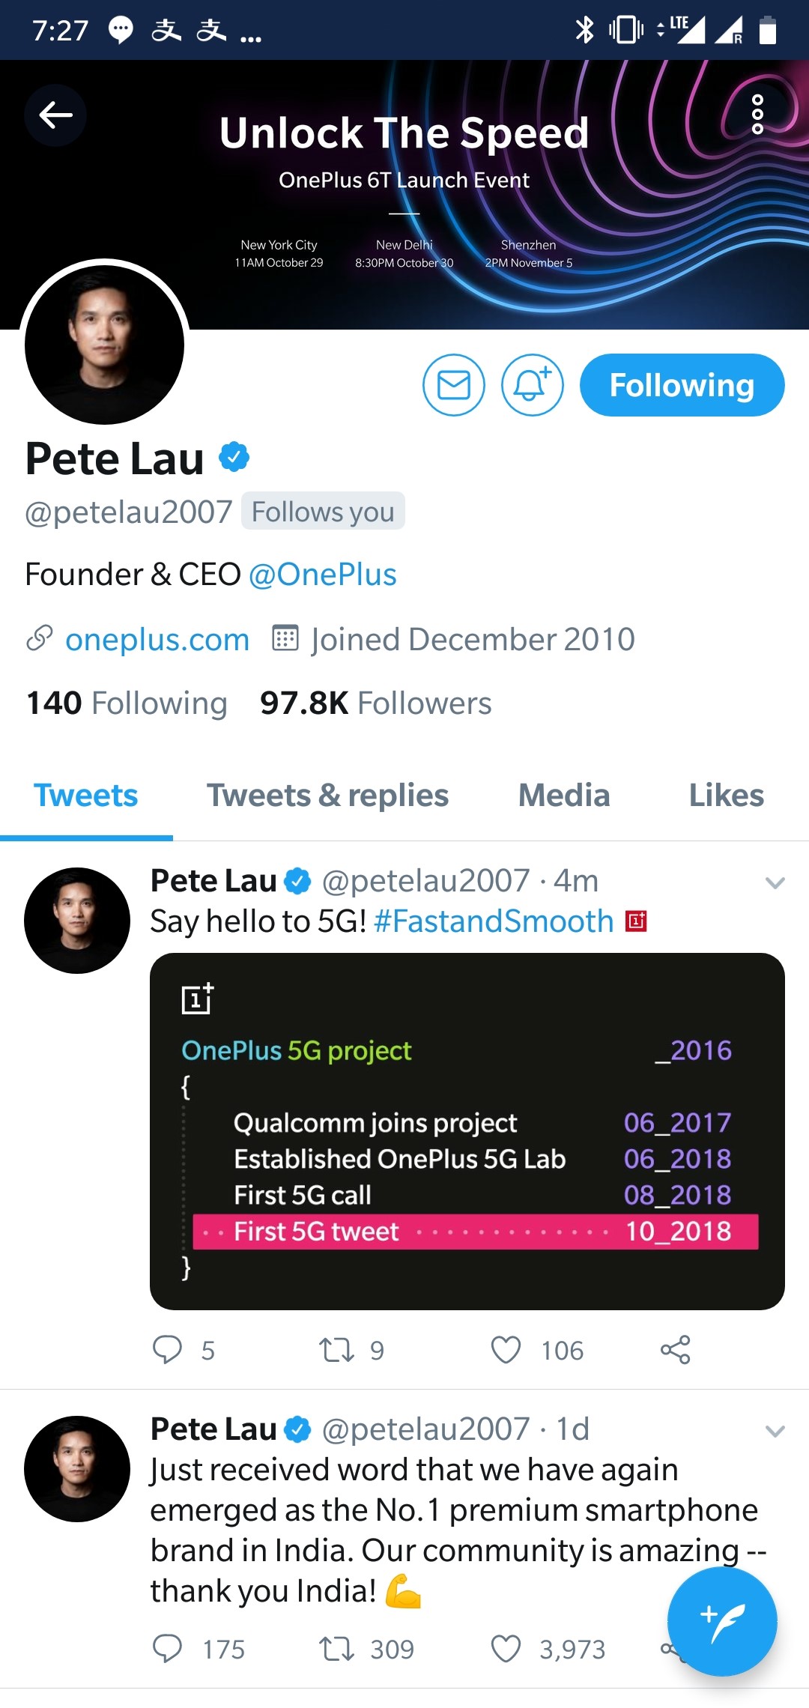The height and width of the screenshot is (1708, 809).
Task: Toggle tweet notifications bell icon
Action: tap(532, 385)
